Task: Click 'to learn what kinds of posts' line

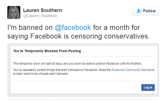Action: (x=41, y=74)
